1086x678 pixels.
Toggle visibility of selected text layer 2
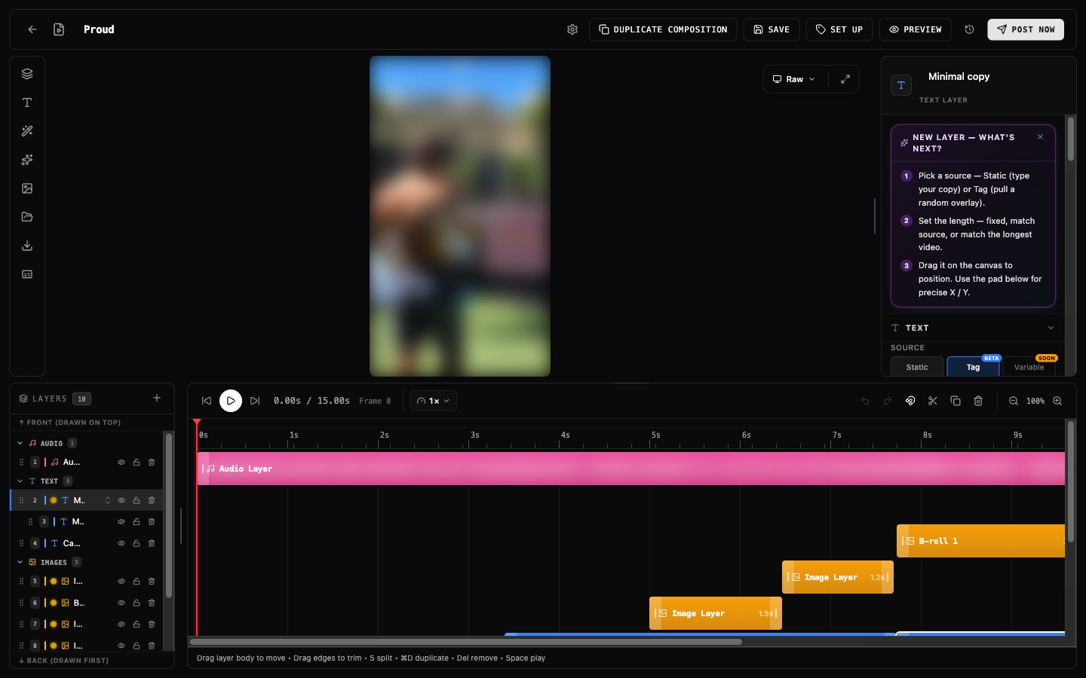[121, 500]
